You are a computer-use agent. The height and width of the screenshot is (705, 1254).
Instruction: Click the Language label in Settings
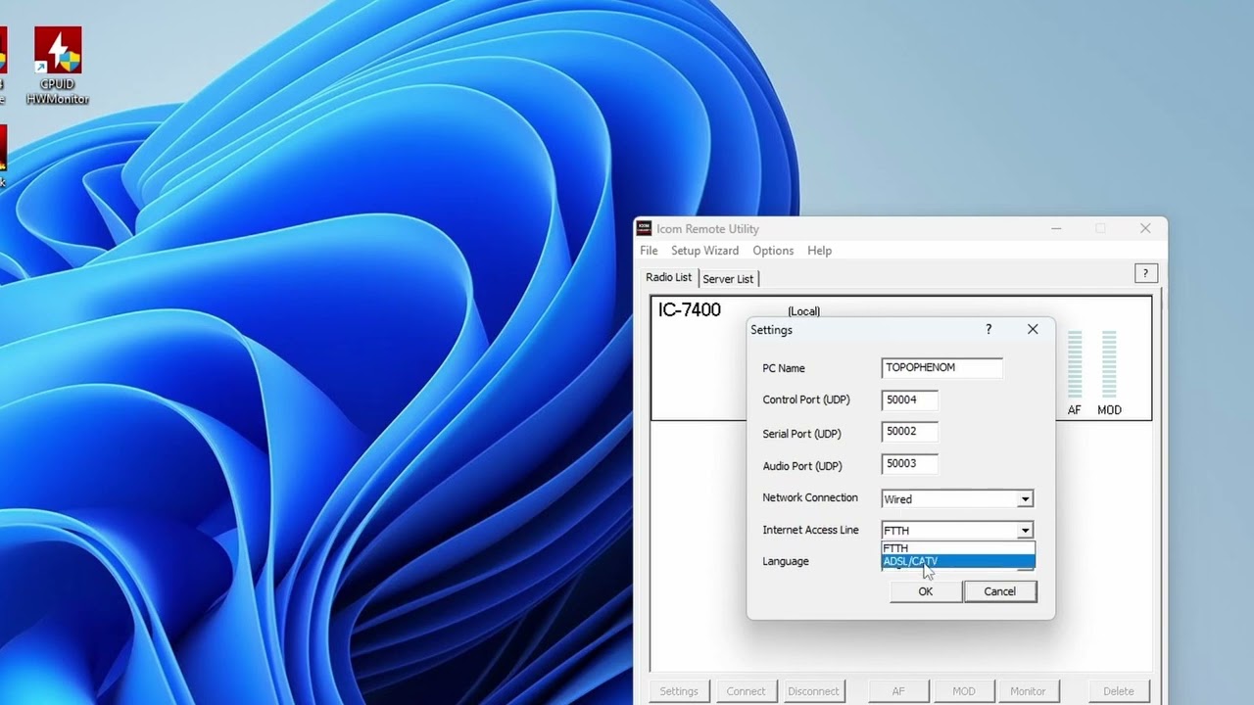tap(786, 561)
